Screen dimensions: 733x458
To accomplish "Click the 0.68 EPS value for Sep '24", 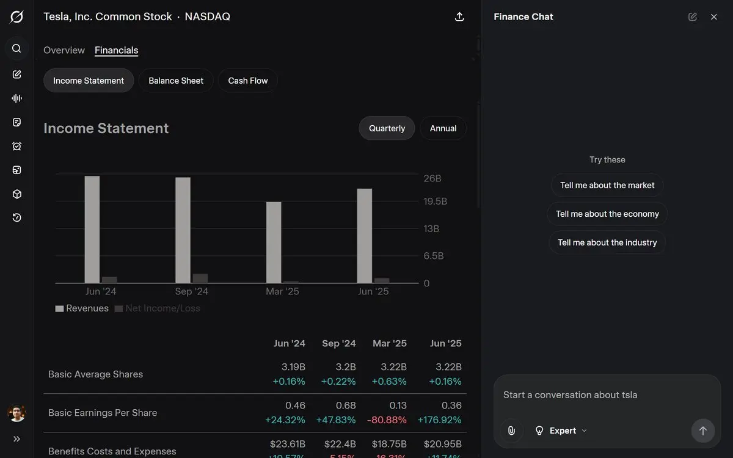I will (x=346, y=405).
